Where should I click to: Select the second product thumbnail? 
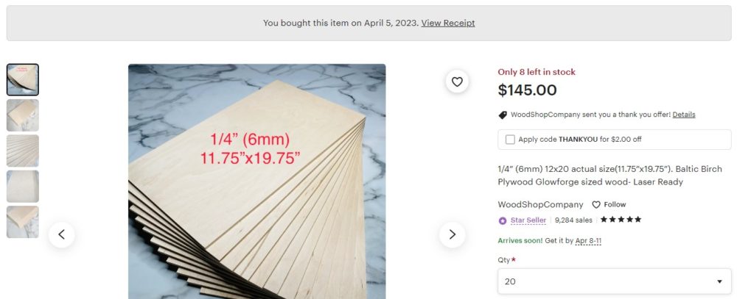[23, 115]
